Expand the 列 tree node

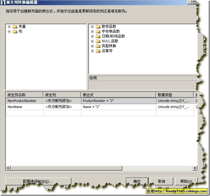coord(9,31)
